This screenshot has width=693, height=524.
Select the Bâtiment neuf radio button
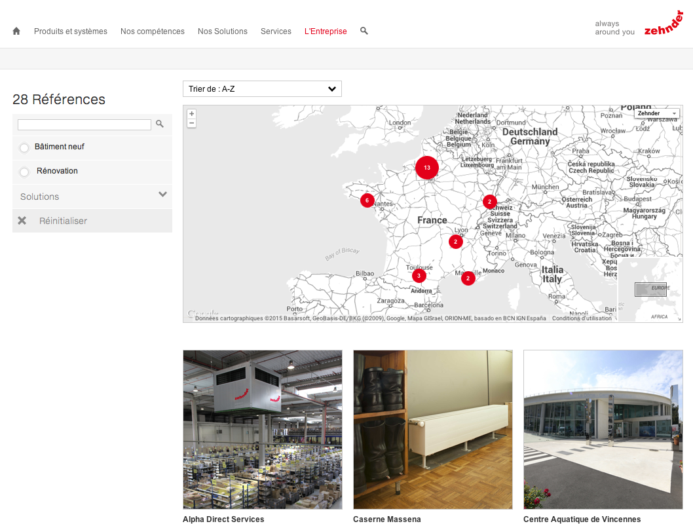click(24, 147)
